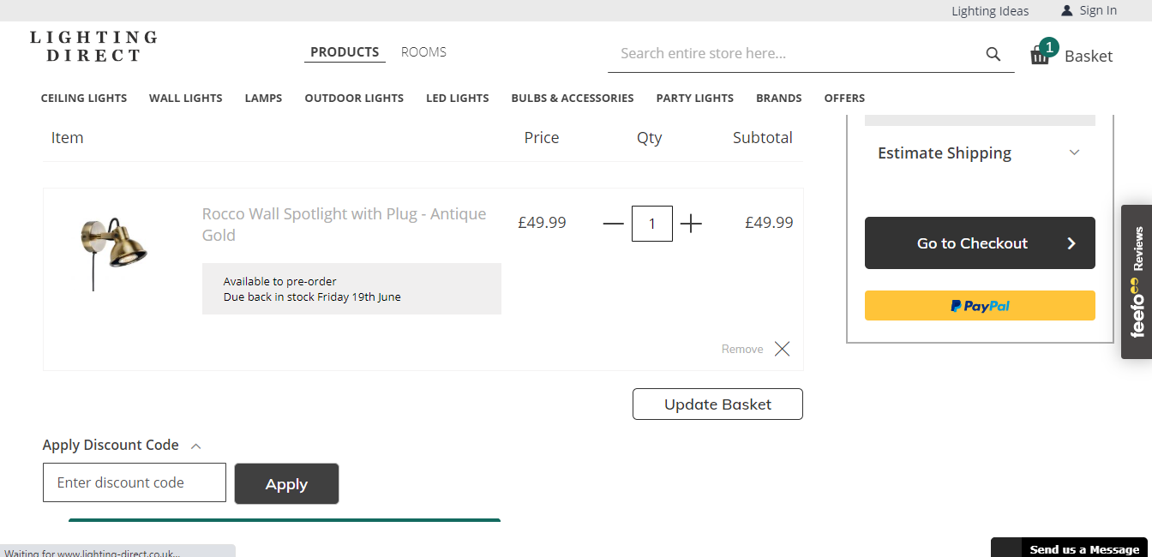Select the OFFERS menu item

[x=844, y=98]
